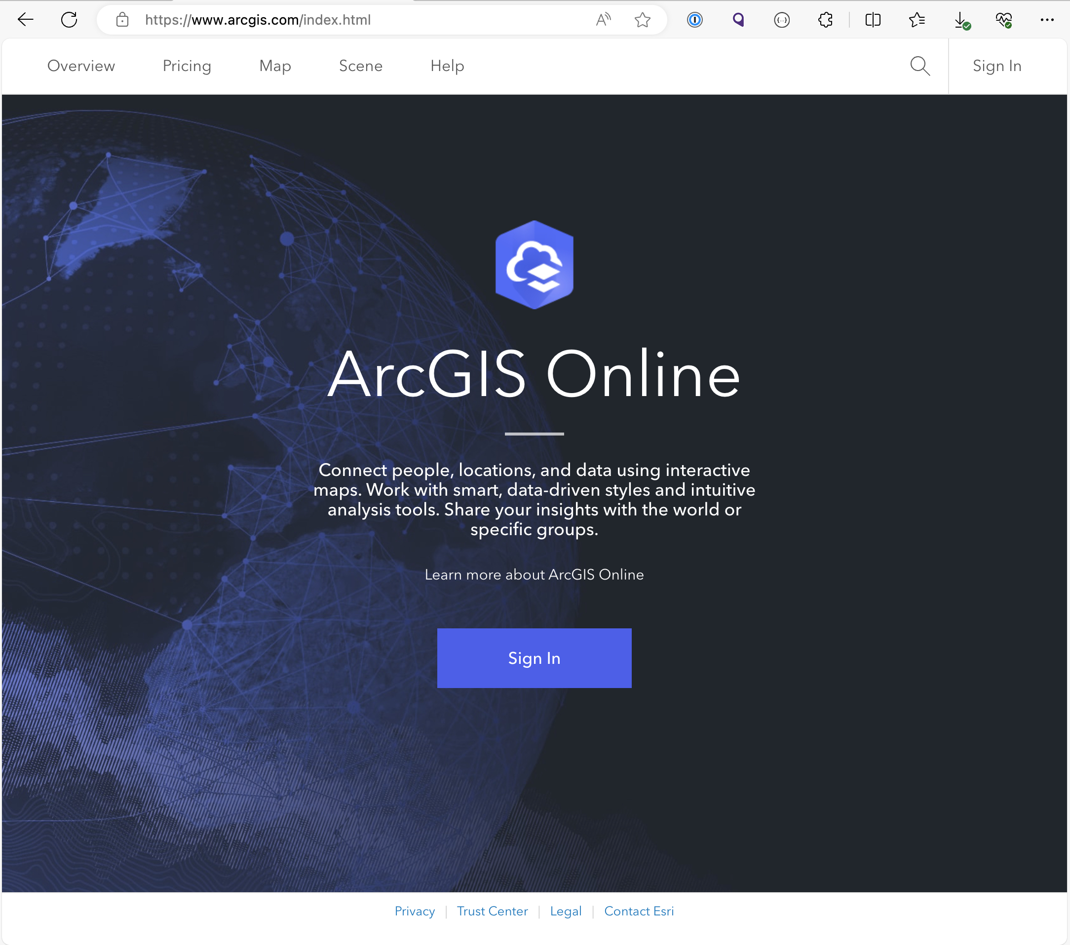
Task: Activate the Read Aloud icon
Action: [x=603, y=20]
